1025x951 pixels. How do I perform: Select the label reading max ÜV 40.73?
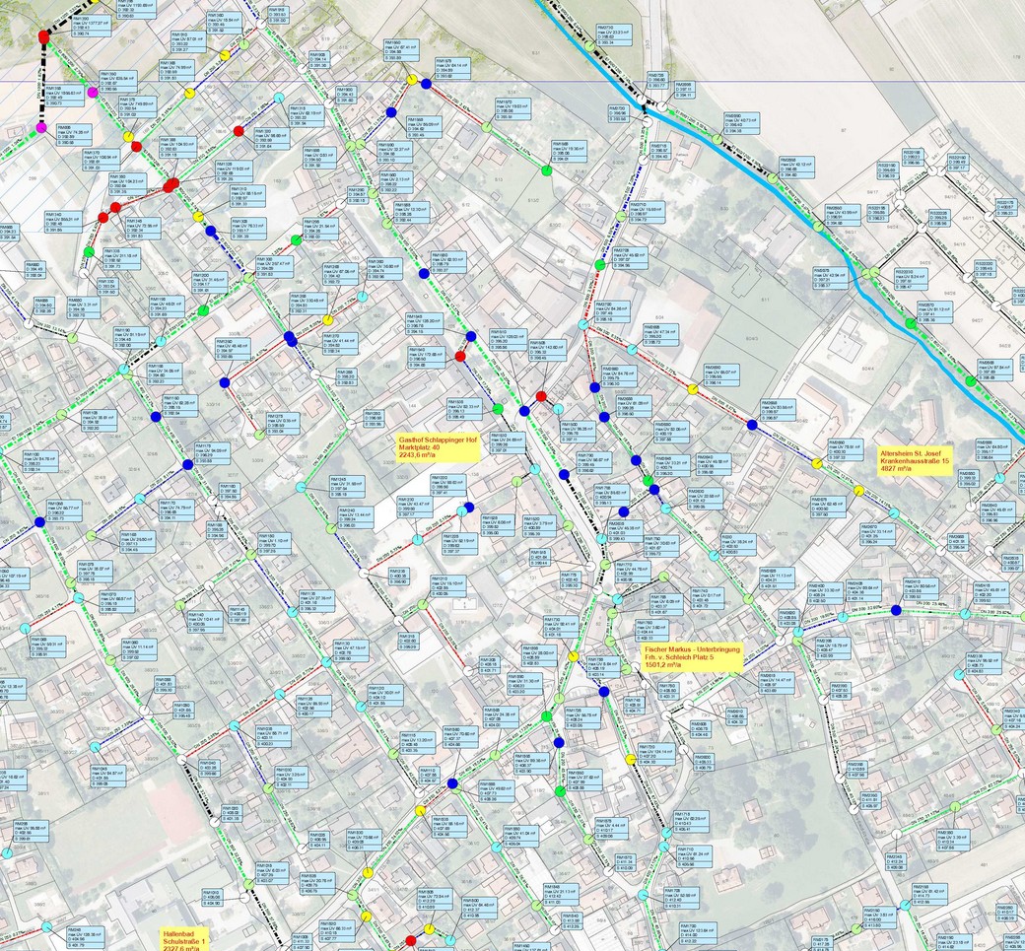(741, 123)
